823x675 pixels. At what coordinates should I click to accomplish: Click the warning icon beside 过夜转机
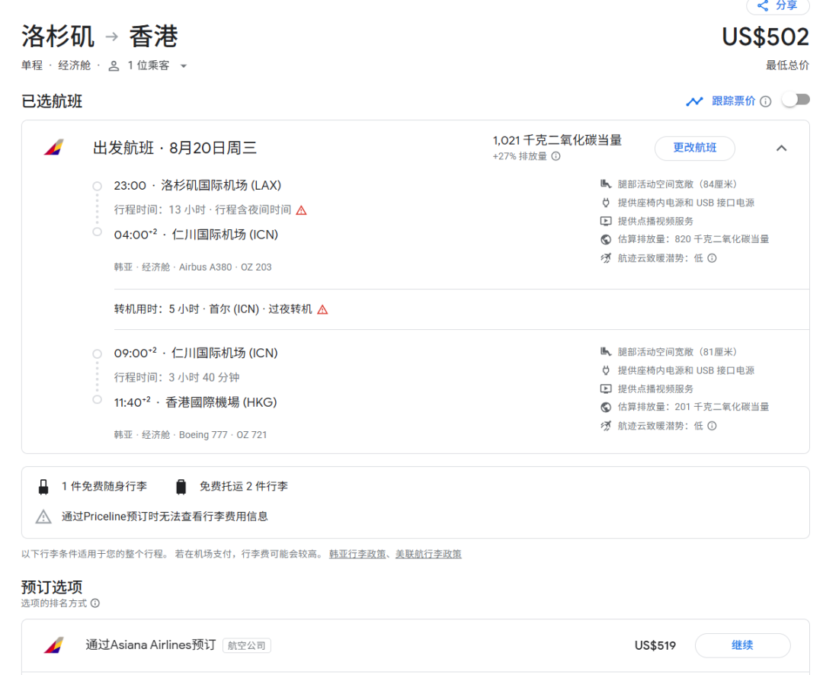pyautogui.click(x=322, y=309)
